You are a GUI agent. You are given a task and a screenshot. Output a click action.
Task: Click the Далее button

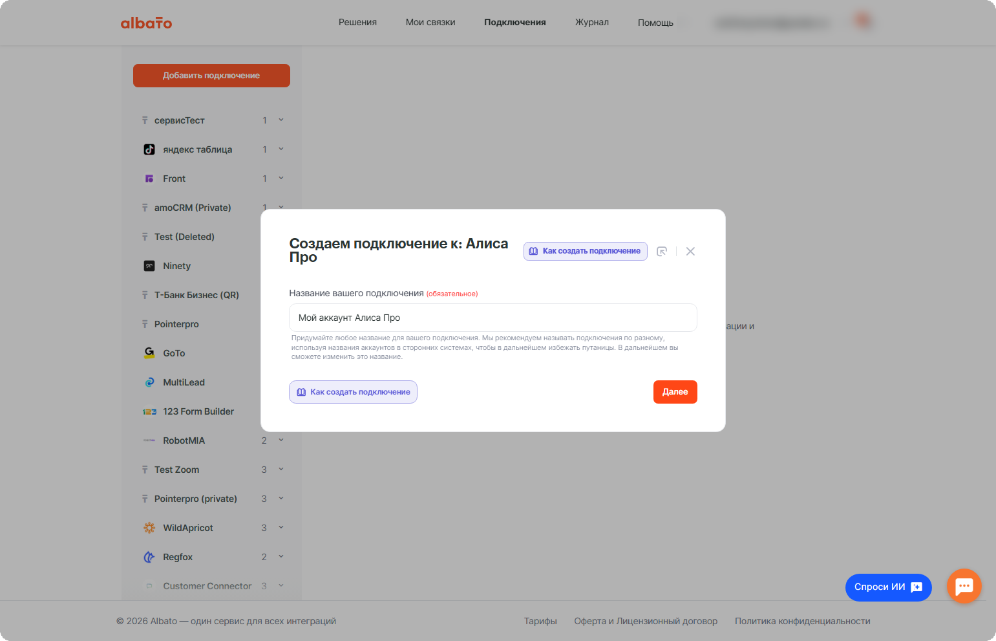click(675, 392)
